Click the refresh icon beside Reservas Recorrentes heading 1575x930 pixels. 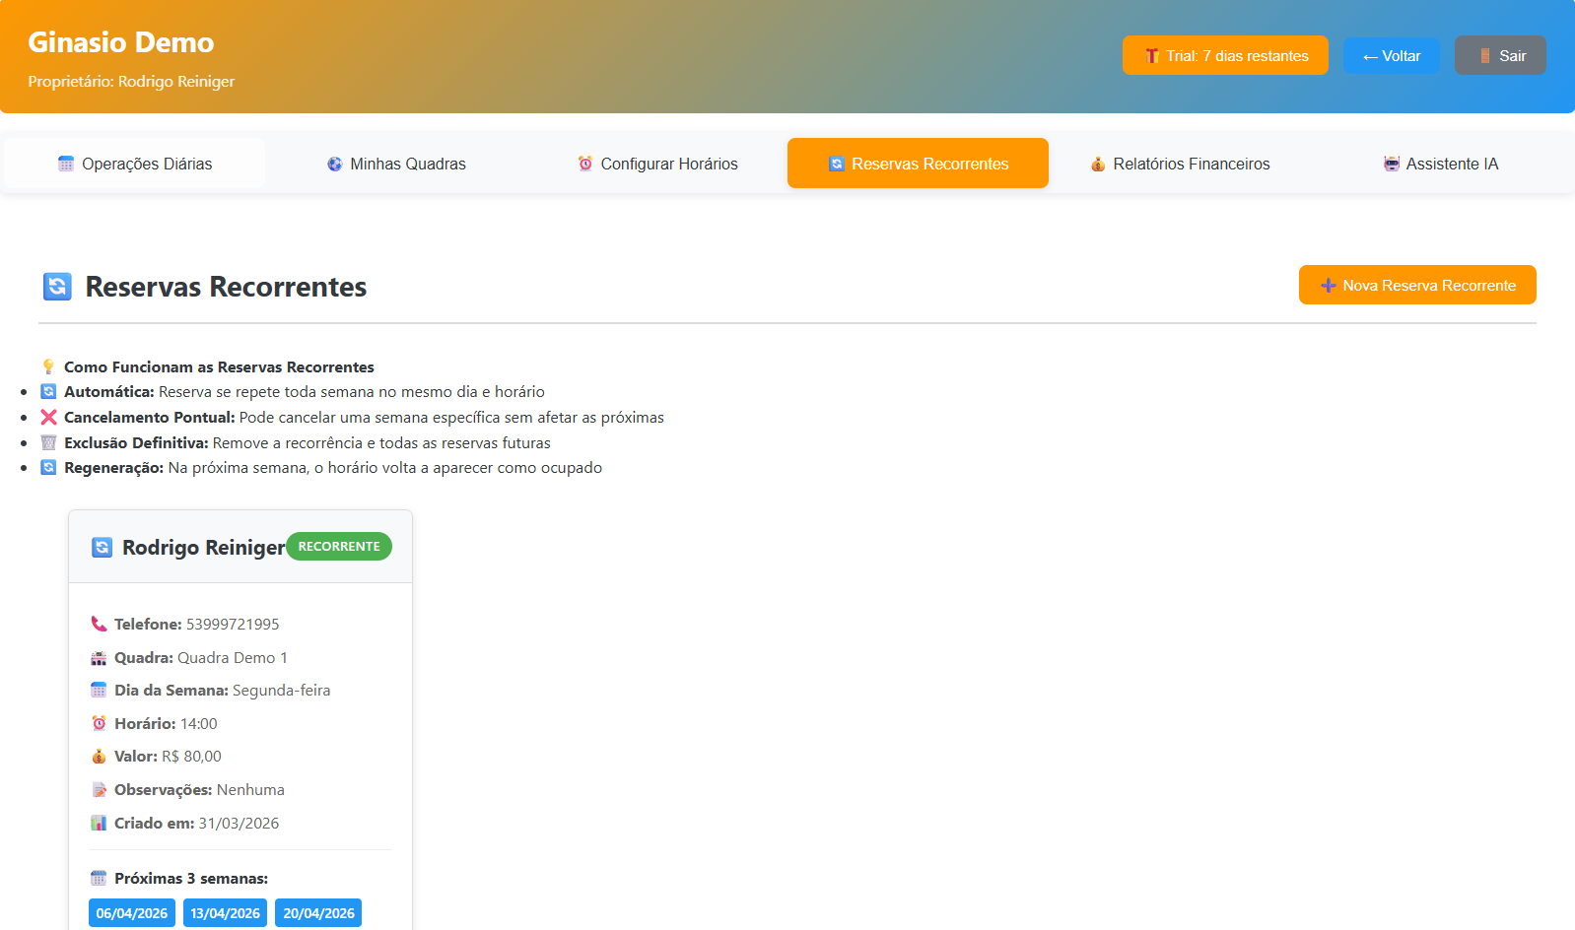tap(57, 287)
